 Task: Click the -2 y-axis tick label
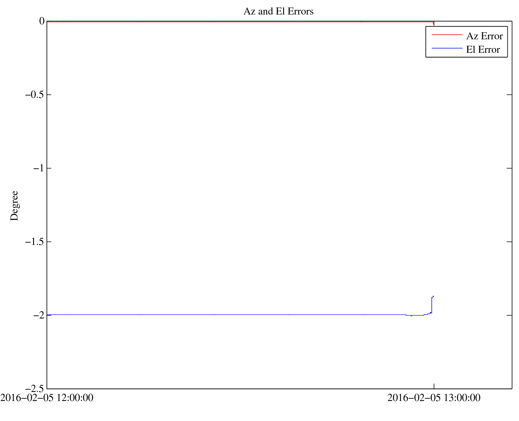tap(39, 315)
